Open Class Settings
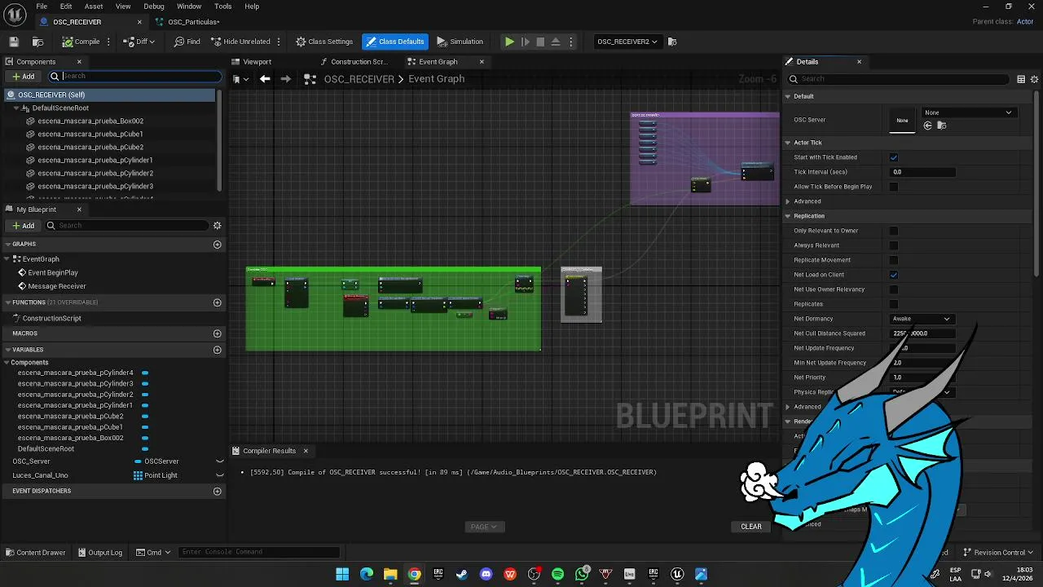Viewport: 1043px width, 587px height. [324, 42]
